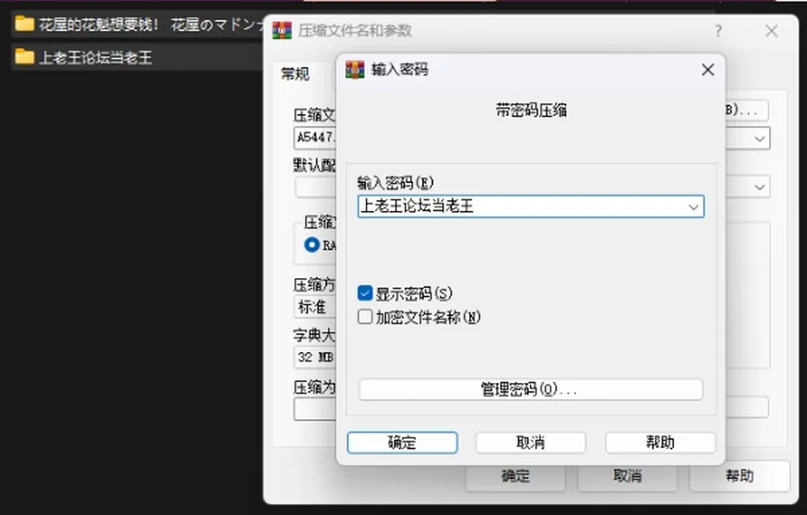This screenshot has height=515, width=807.
Task: Click 帮助 in the password dialog
Action: tap(661, 443)
